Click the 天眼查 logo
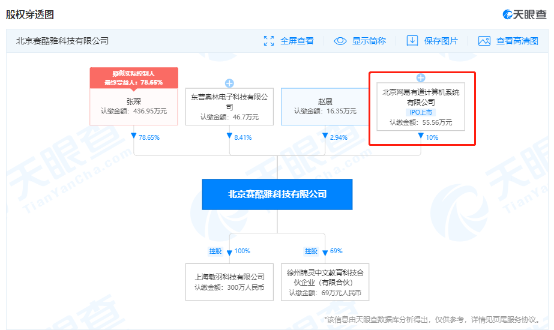The image size is (554, 330). (525, 14)
